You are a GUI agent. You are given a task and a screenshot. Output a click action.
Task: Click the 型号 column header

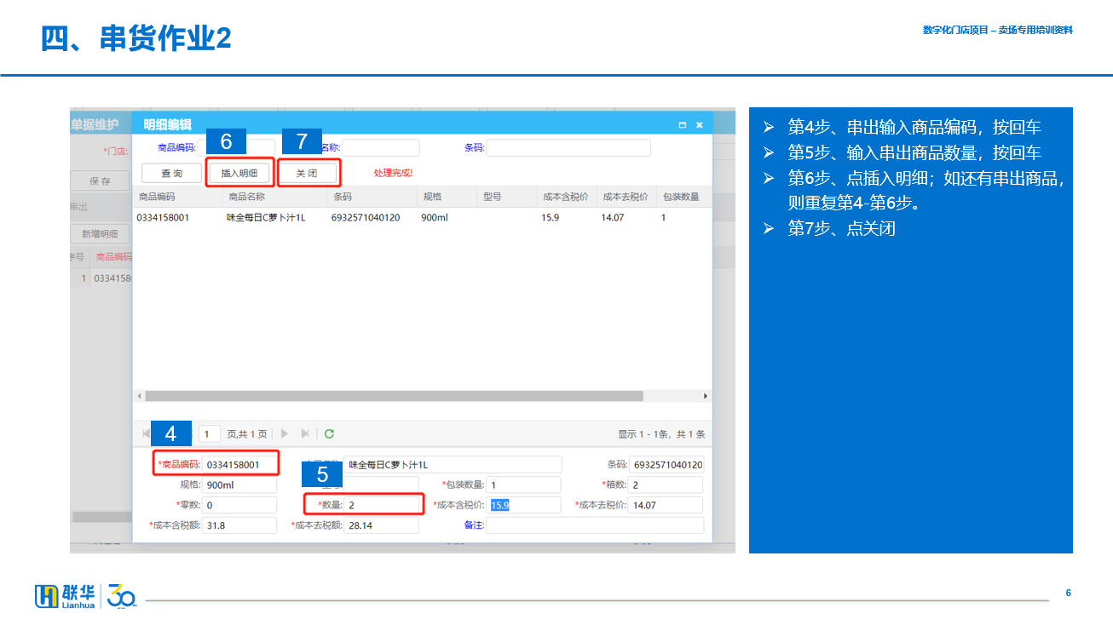click(x=507, y=197)
